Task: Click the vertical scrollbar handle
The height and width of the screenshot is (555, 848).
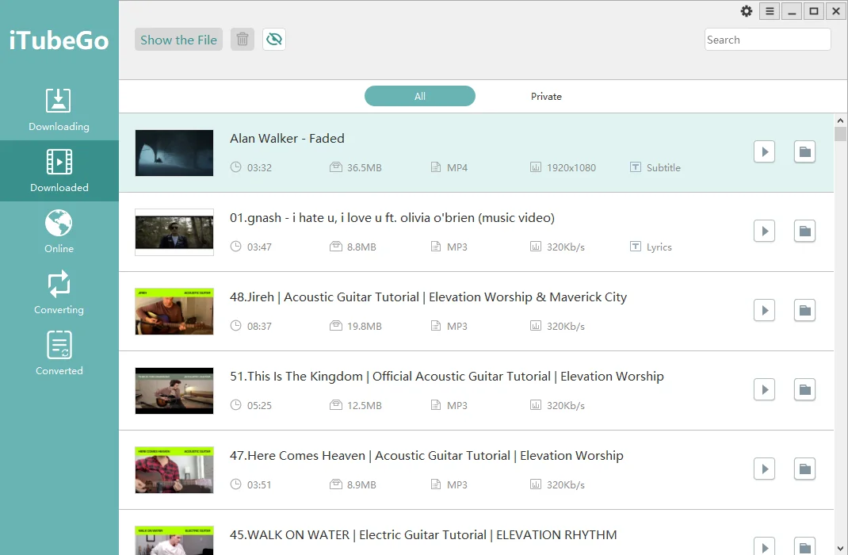Action: [x=841, y=133]
